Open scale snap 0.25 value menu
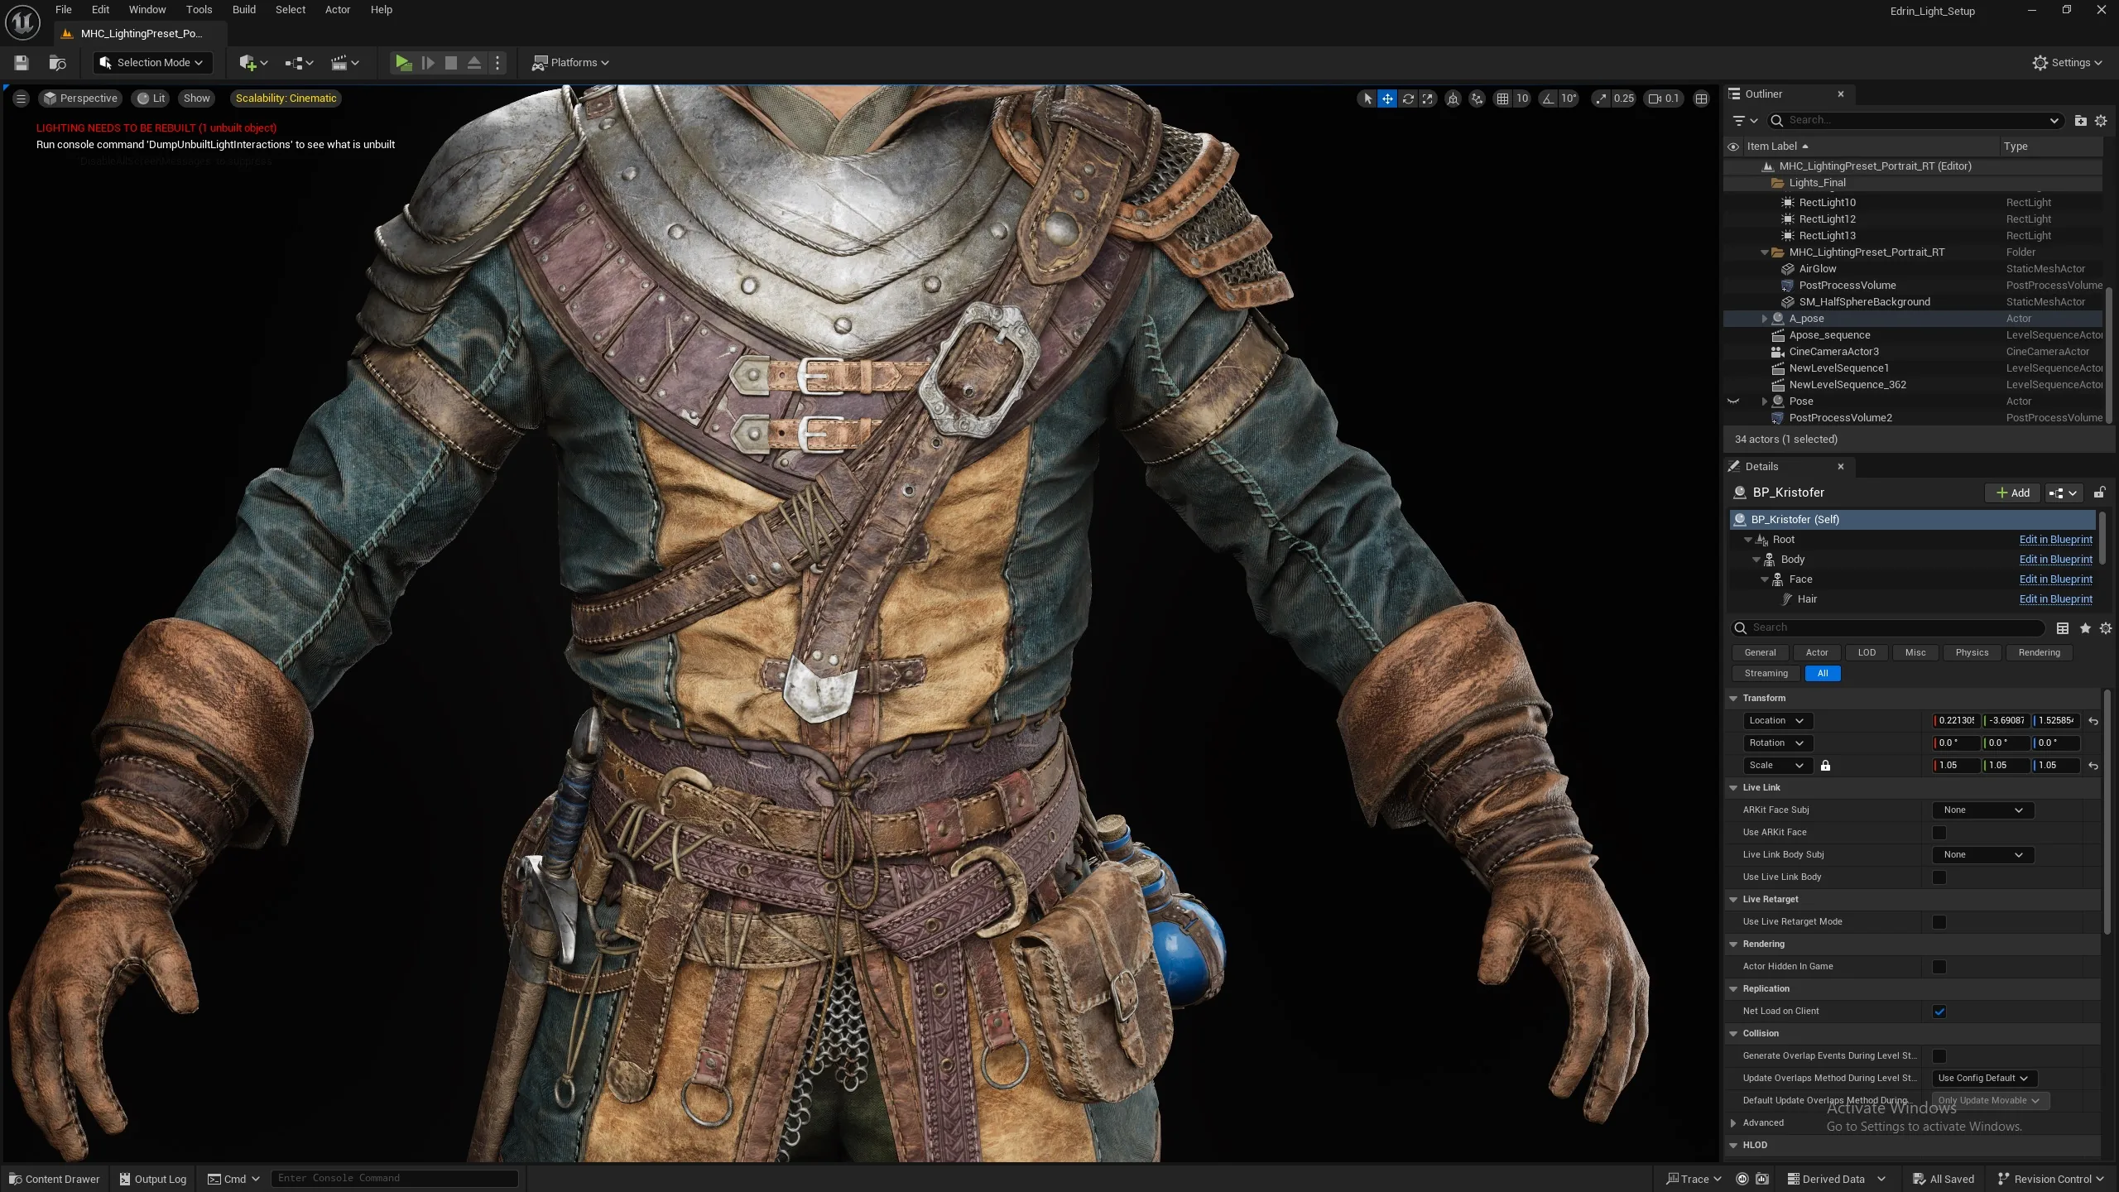Image resolution: width=2119 pixels, height=1192 pixels. pos(1624,99)
